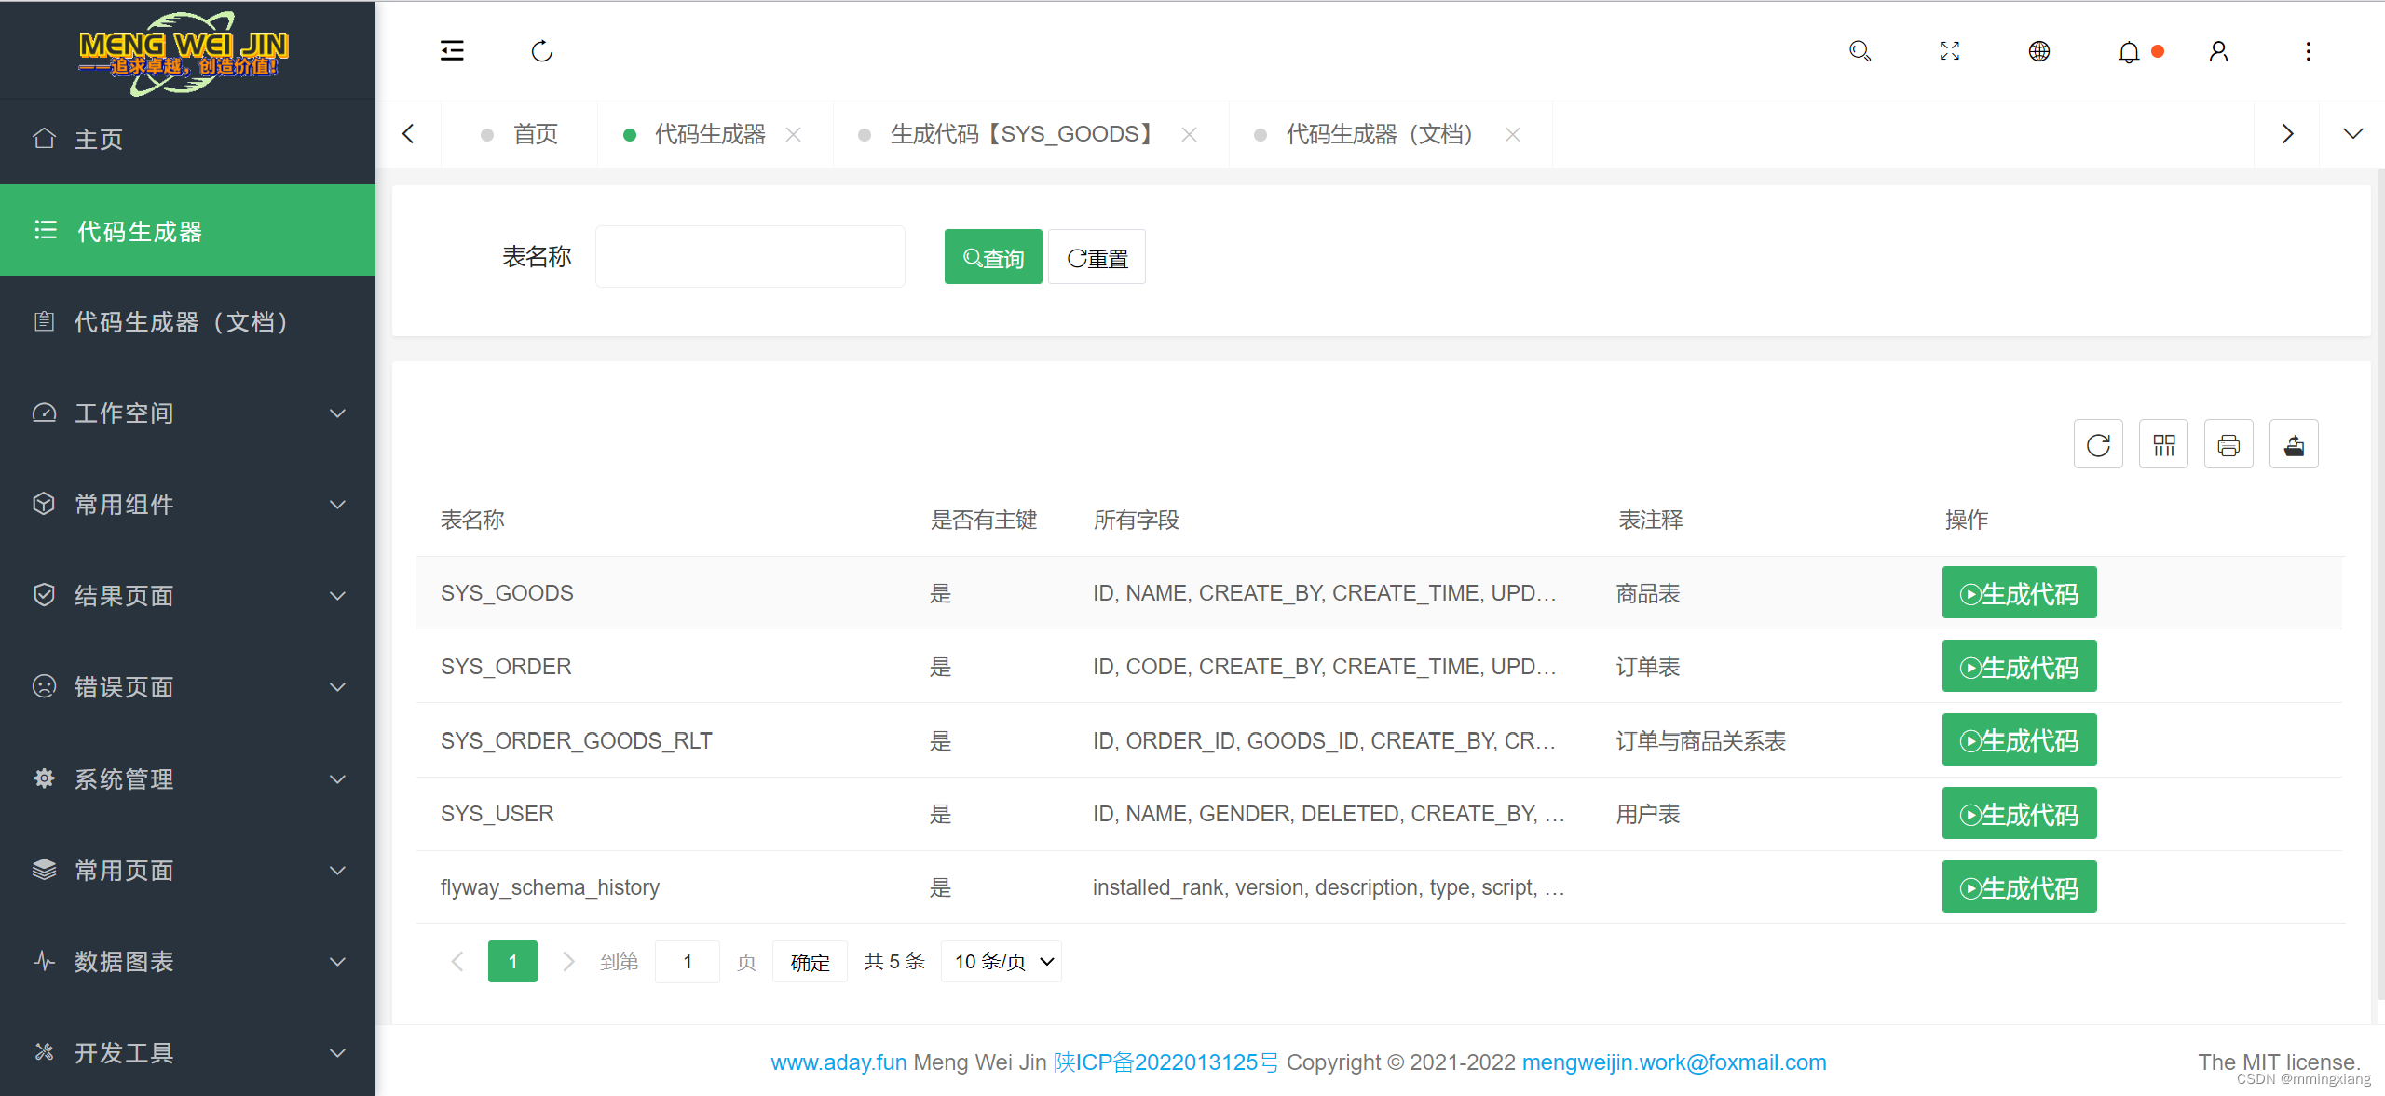Reload the current page with refresh arrow

tap(542, 51)
